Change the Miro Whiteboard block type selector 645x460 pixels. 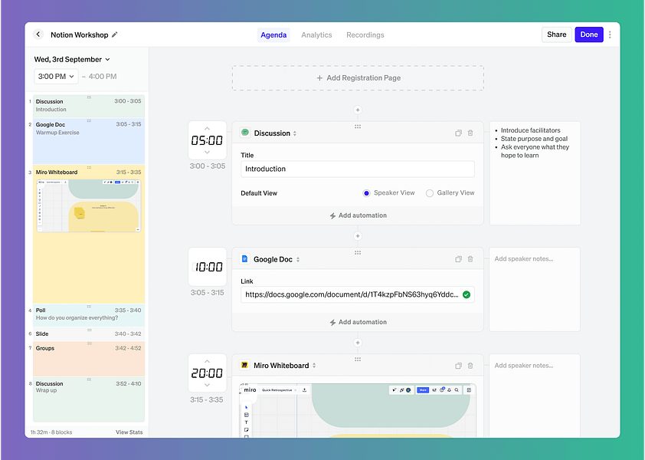pyautogui.click(x=314, y=365)
